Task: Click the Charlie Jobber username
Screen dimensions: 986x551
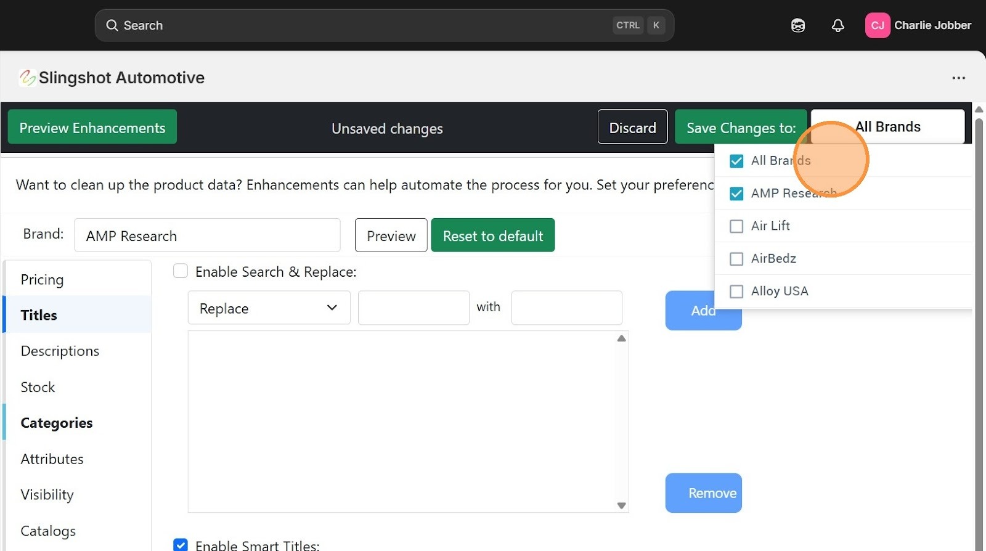Action: click(932, 25)
